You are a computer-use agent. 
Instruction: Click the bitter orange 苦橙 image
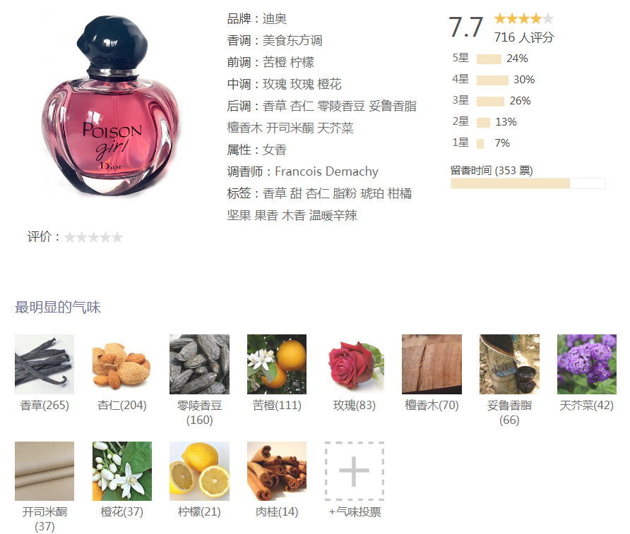(277, 364)
